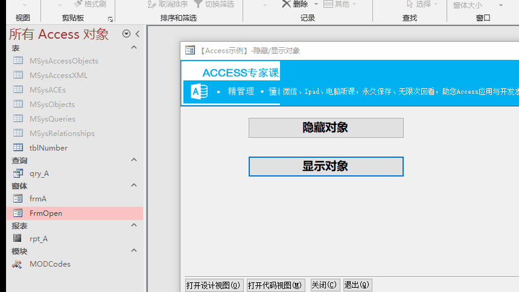Click the MSysQueries table icon

pos(18,118)
